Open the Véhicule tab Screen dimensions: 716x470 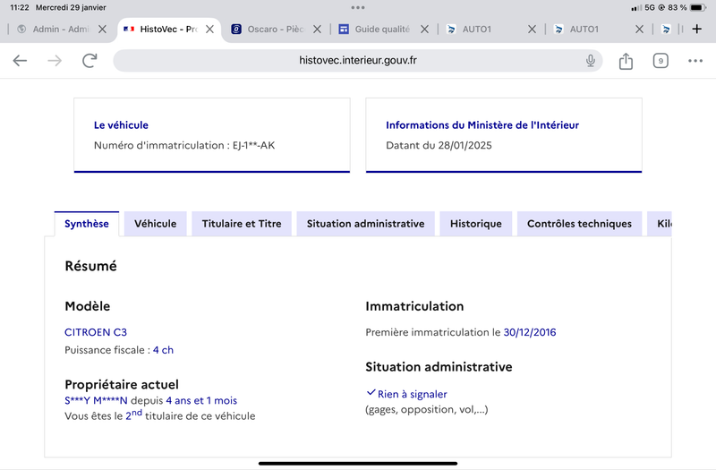tap(155, 224)
